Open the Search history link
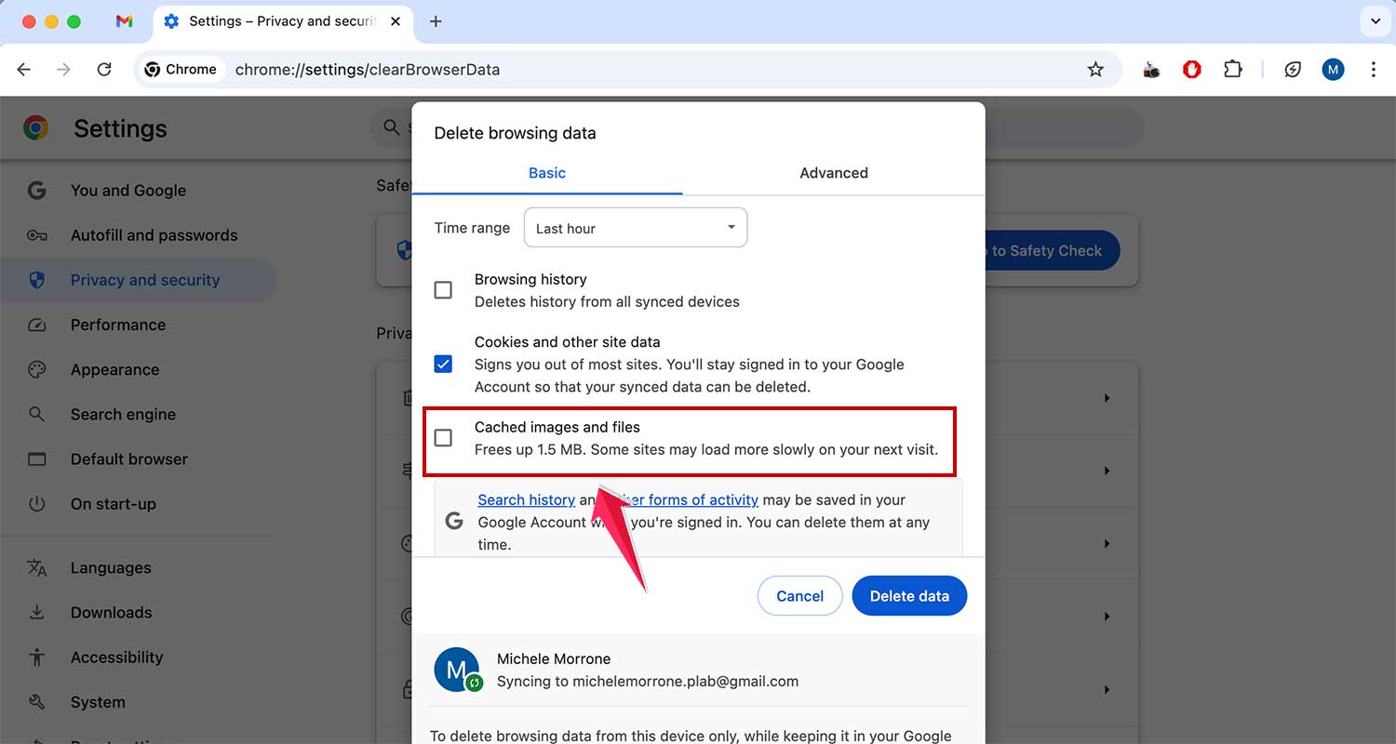 tap(526, 499)
